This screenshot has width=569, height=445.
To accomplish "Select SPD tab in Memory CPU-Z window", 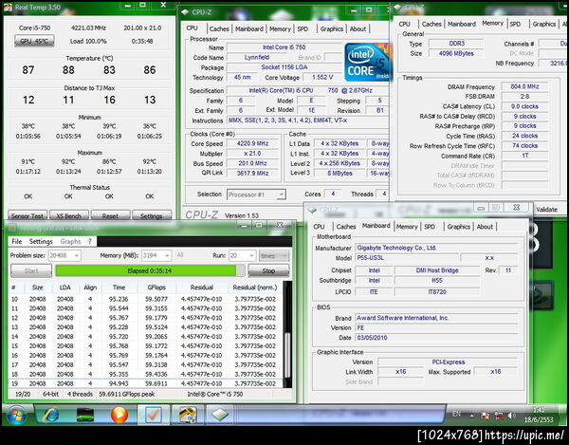I will 515,24.
